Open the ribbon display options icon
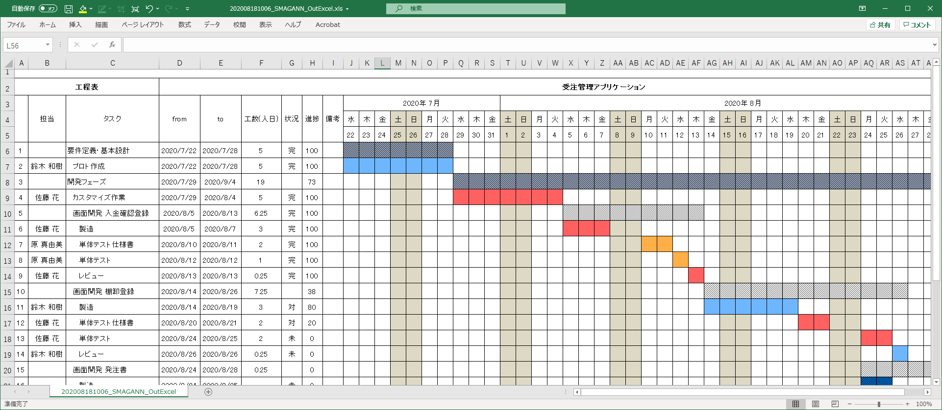The height and width of the screenshot is (410, 942). point(863,8)
